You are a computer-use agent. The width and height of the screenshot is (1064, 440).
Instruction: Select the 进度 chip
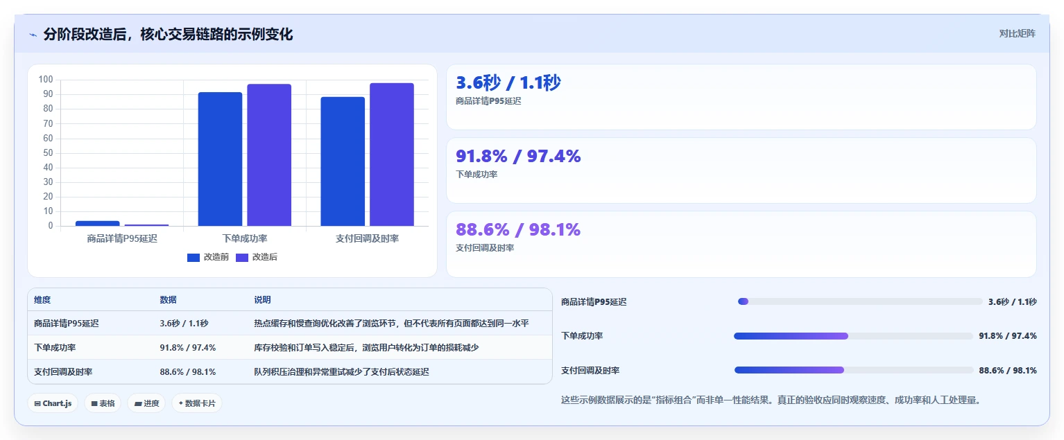146,403
